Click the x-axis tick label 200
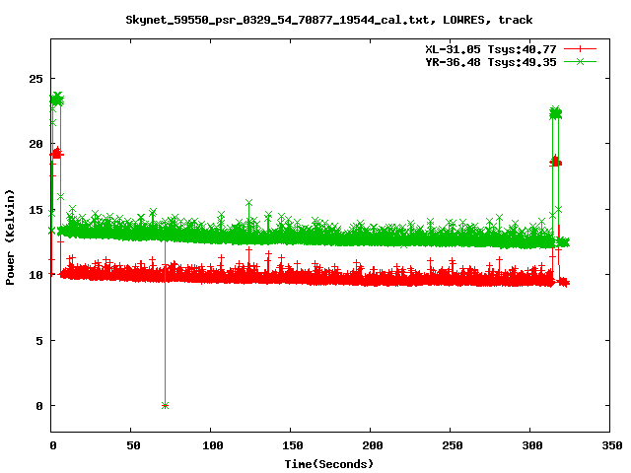The width and height of the screenshot is (631, 473). pyautogui.click(x=373, y=445)
